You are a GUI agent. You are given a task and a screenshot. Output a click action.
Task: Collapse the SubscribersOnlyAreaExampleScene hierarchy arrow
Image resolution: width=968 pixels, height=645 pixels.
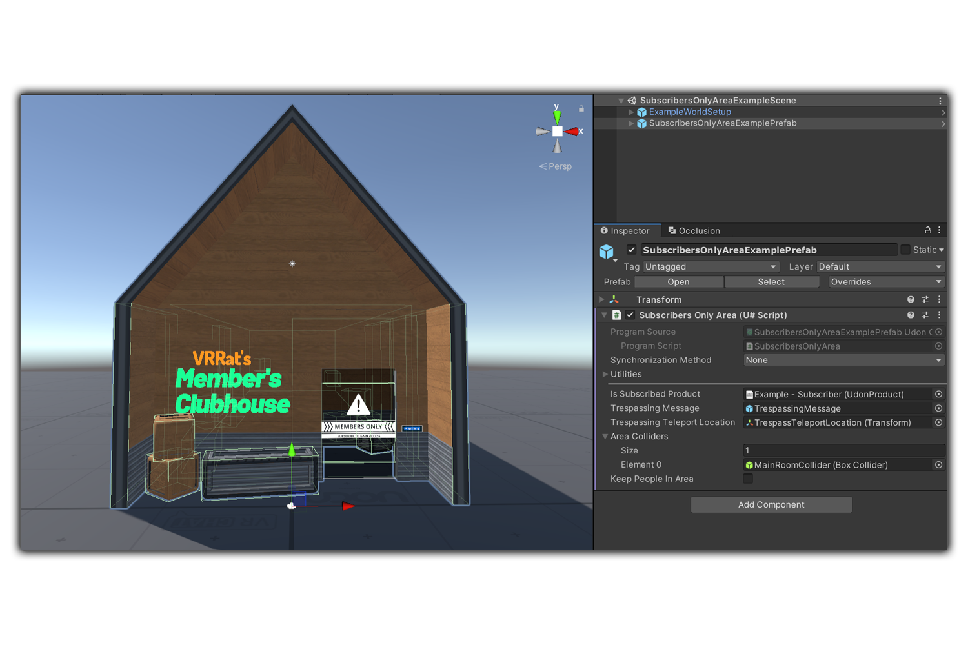(621, 101)
